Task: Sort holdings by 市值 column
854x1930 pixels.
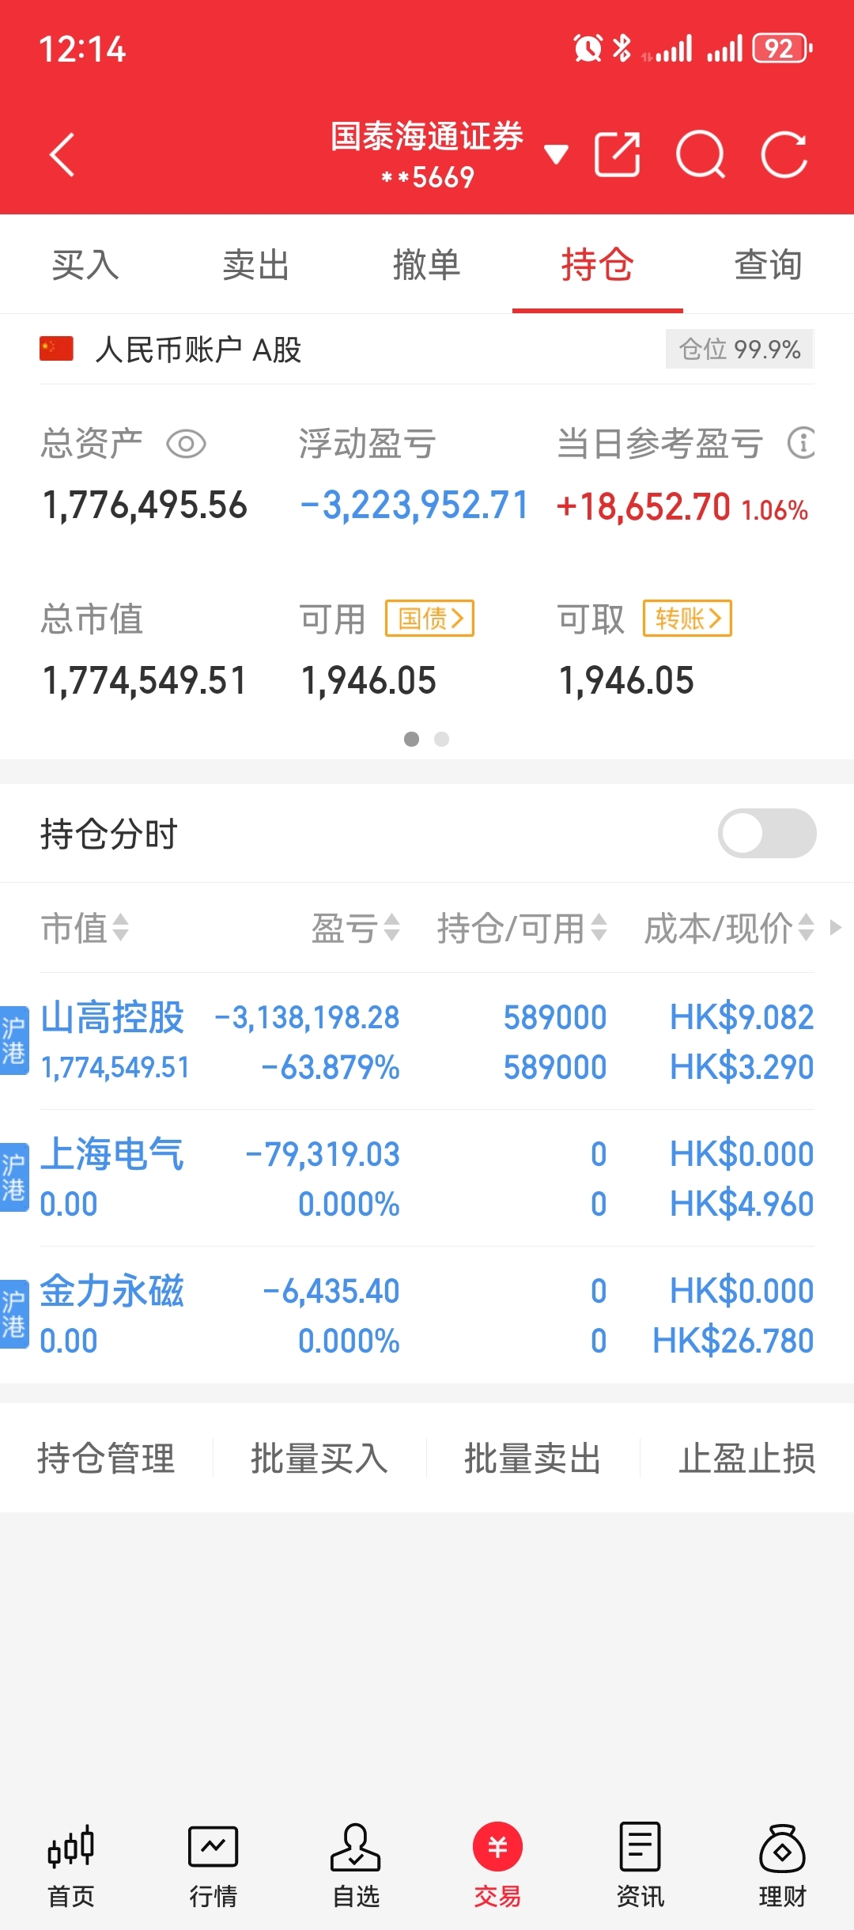Action: pyautogui.click(x=85, y=928)
